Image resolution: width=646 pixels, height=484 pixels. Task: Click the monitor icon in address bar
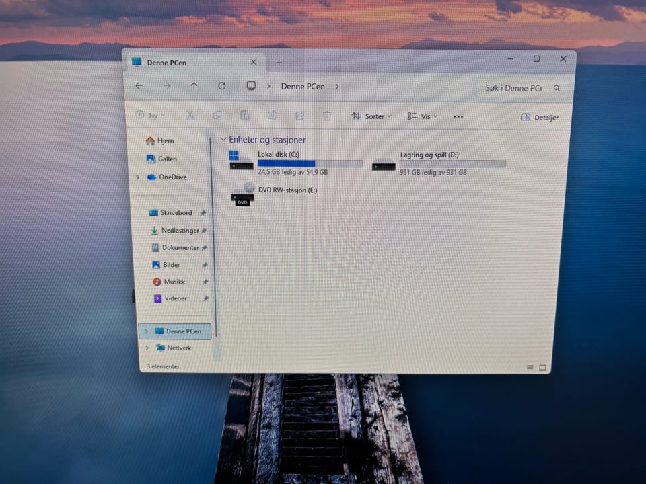click(251, 85)
